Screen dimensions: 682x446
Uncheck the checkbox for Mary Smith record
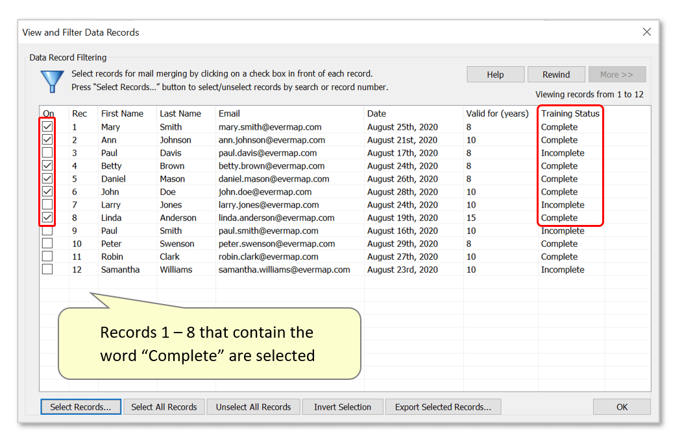(x=47, y=126)
